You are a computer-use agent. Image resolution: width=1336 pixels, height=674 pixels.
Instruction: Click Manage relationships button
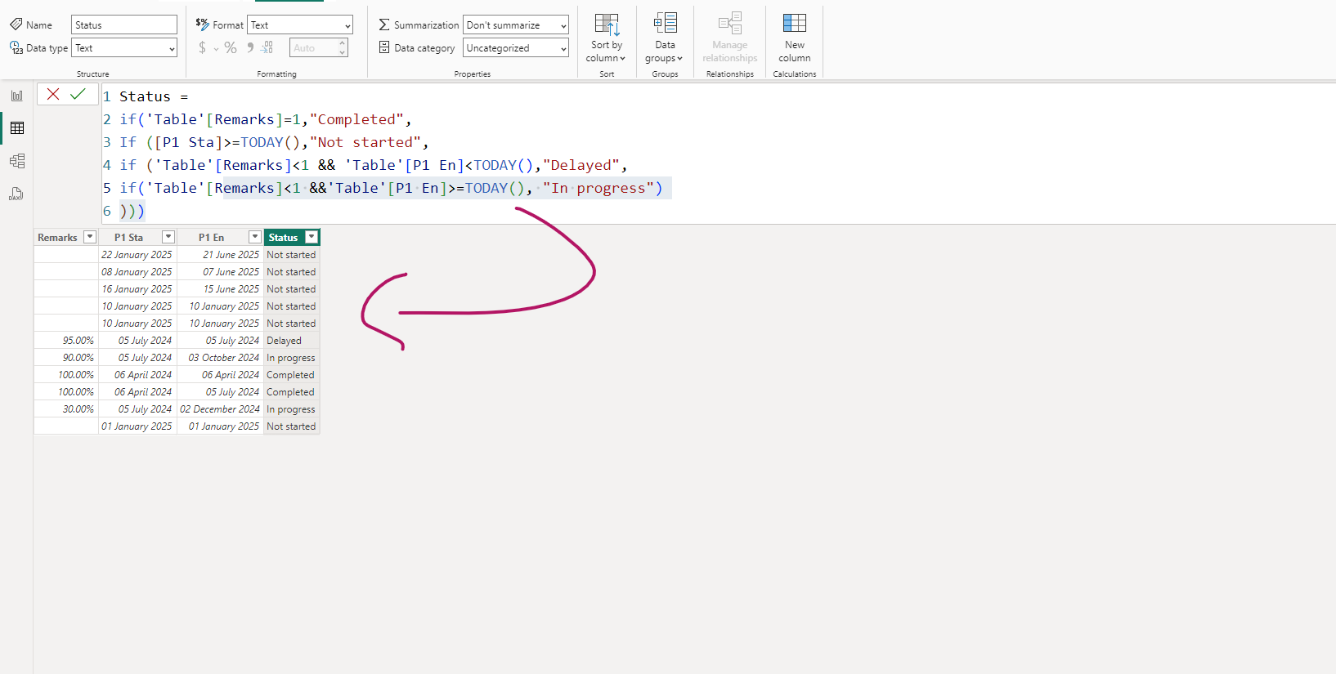730,38
